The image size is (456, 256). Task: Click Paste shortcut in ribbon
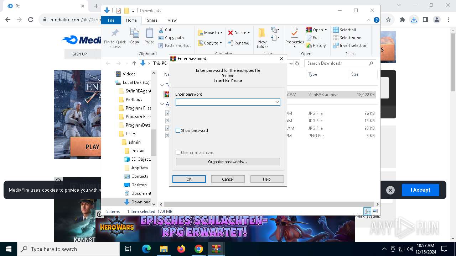click(x=175, y=46)
